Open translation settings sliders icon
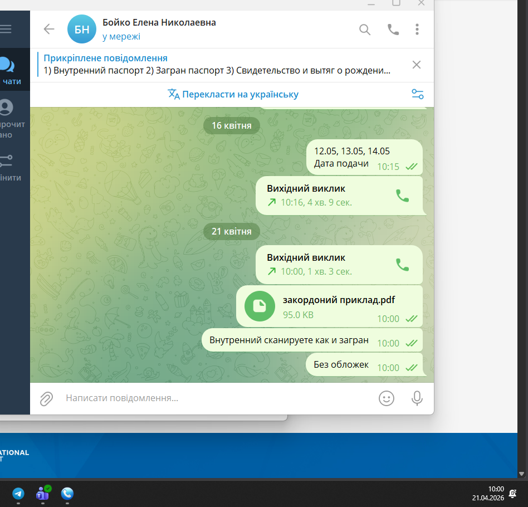 point(418,94)
